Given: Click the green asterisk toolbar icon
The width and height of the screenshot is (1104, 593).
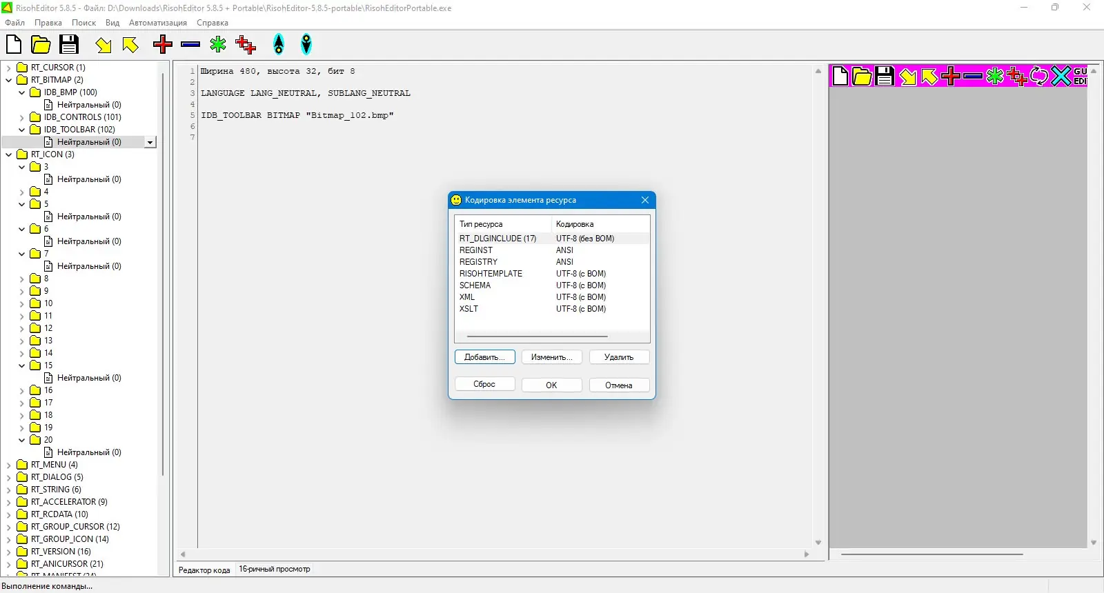Looking at the screenshot, I should pyautogui.click(x=218, y=45).
